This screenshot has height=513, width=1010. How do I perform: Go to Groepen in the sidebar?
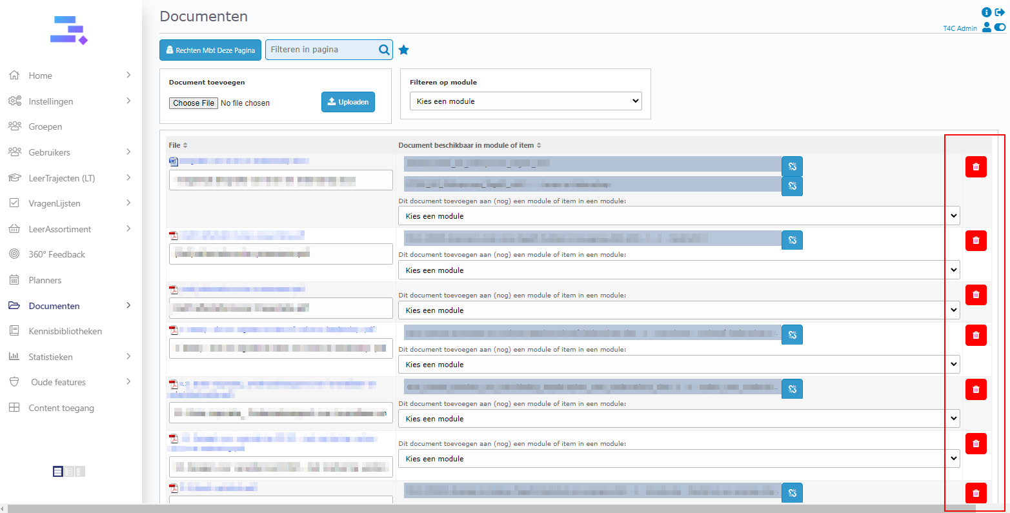coord(45,126)
